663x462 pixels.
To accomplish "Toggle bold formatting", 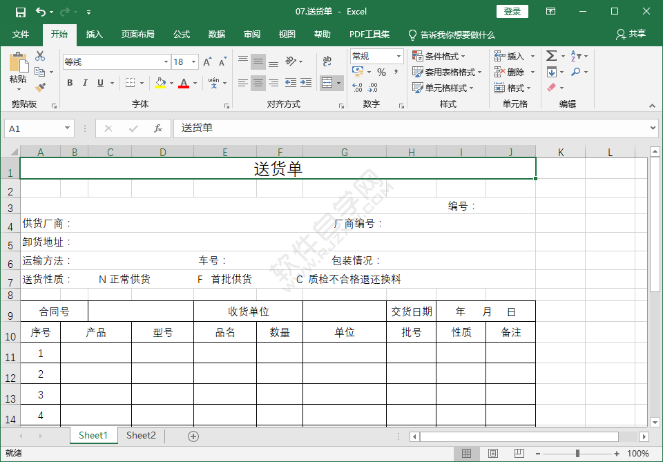I will [x=69, y=83].
